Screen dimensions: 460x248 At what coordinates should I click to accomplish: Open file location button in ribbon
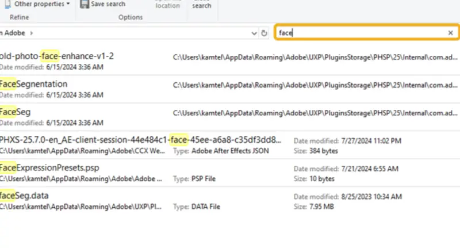coord(167,5)
